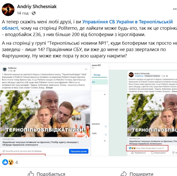Click the public globe privacy icon

tap(34, 13)
